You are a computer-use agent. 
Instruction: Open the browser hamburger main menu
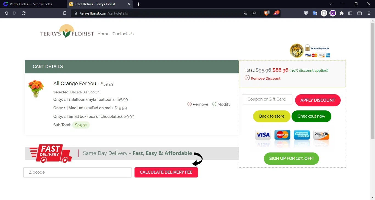[x=369, y=13]
